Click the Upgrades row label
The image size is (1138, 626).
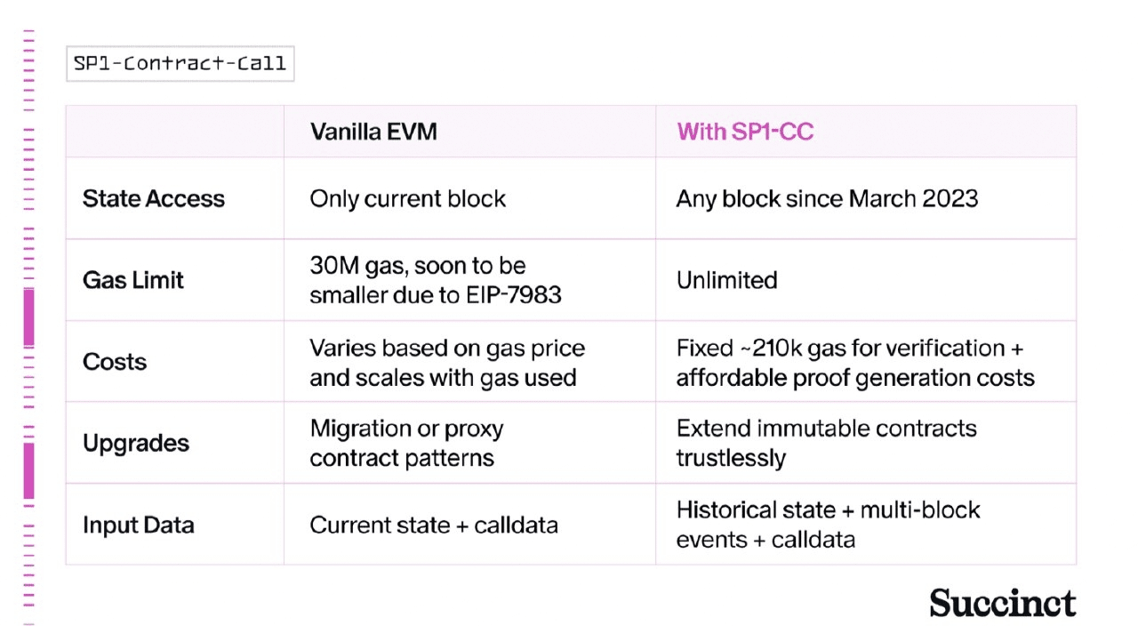click(136, 443)
